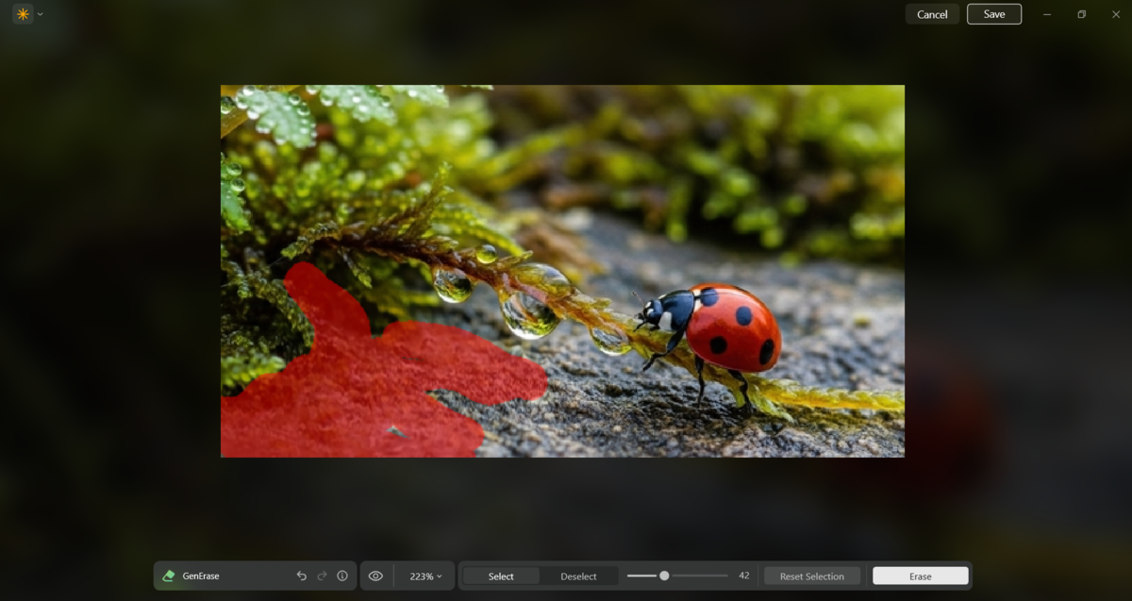Minimize the application window
The image size is (1132, 601).
click(x=1047, y=14)
